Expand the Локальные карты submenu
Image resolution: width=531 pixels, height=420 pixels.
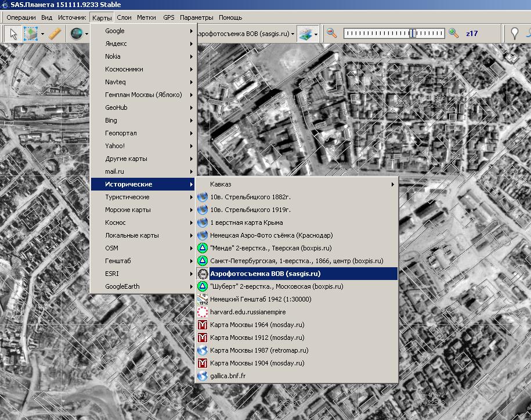click(x=143, y=235)
